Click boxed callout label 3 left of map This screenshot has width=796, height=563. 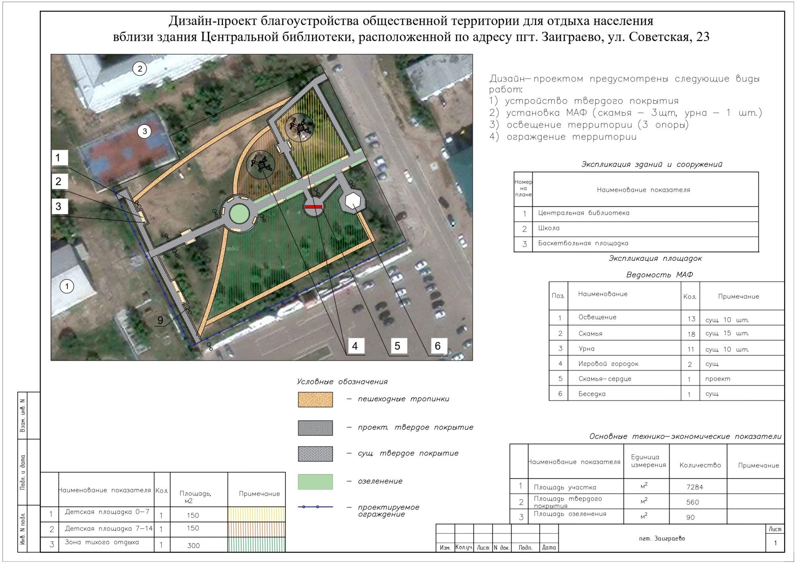point(60,206)
